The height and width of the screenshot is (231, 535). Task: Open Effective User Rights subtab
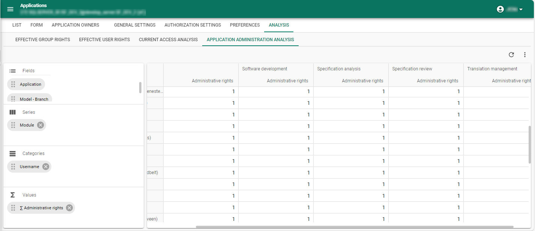click(x=104, y=39)
